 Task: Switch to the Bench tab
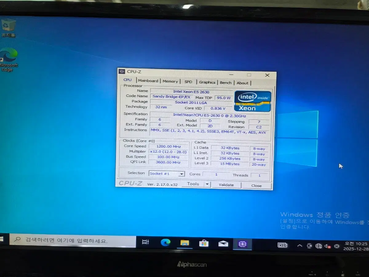(x=226, y=82)
